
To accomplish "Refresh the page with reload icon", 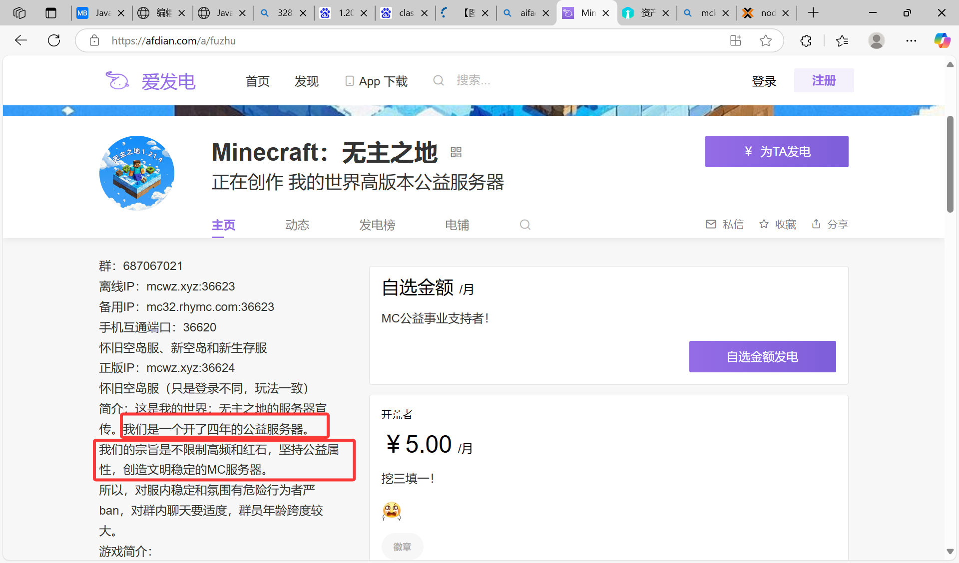I will (54, 40).
